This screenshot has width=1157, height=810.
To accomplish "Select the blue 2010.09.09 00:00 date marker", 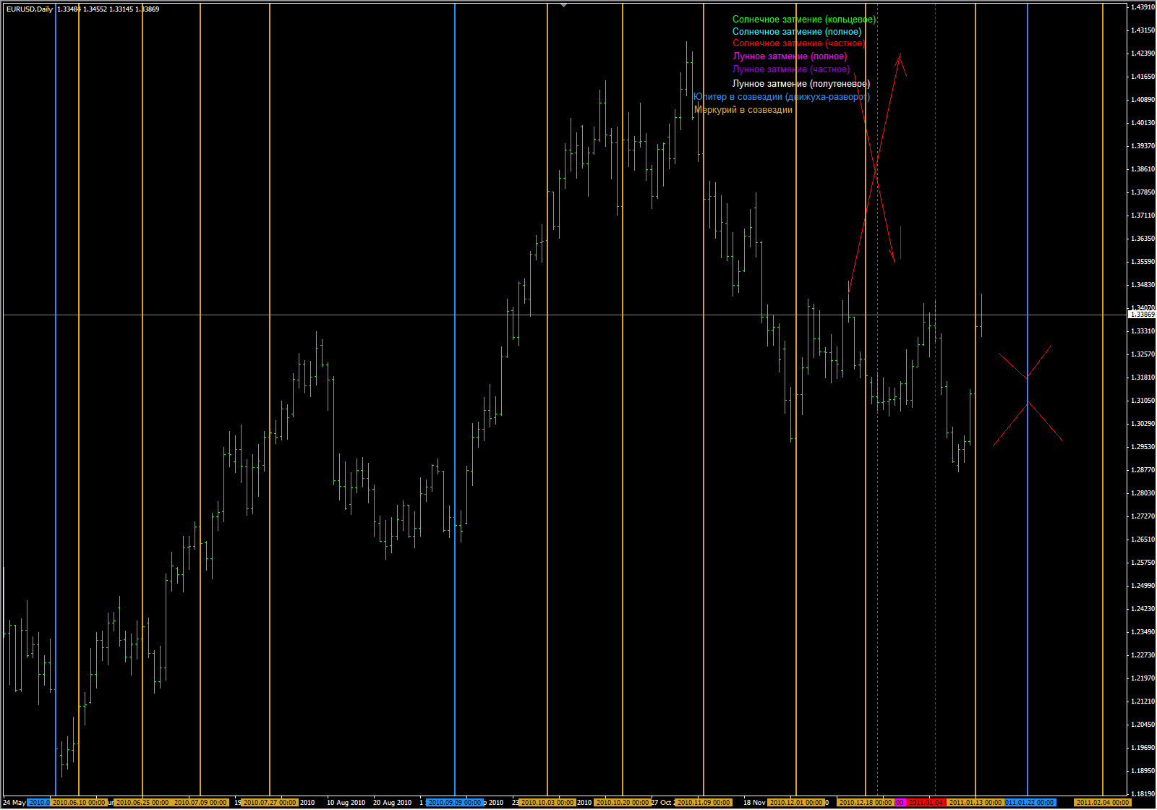I will pos(454,803).
